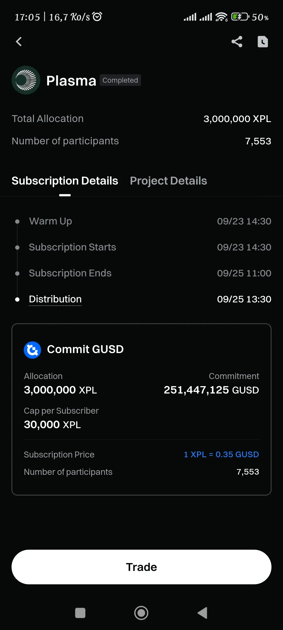Tap the GUSD coin icon
This screenshot has width=283, height=630.
pos(32,350)
